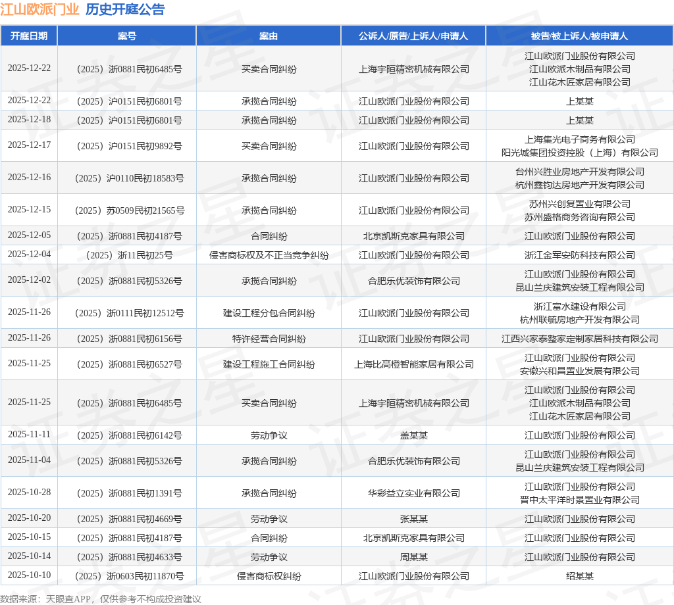Select date cell 2025-12-16

[x=29, y=178]
